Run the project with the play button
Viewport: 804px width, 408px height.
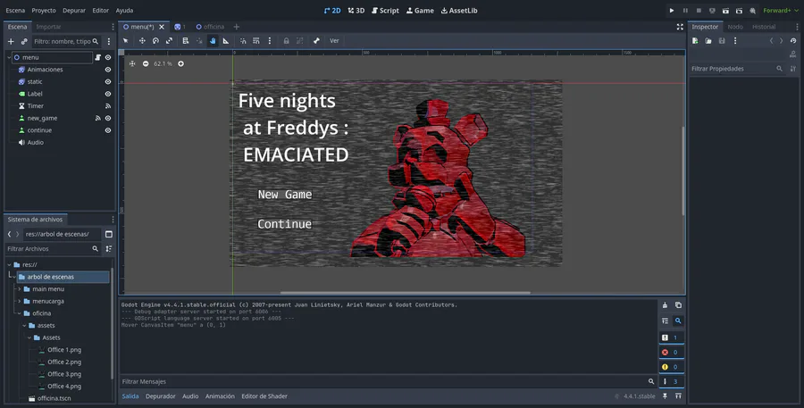coord(672,10)
